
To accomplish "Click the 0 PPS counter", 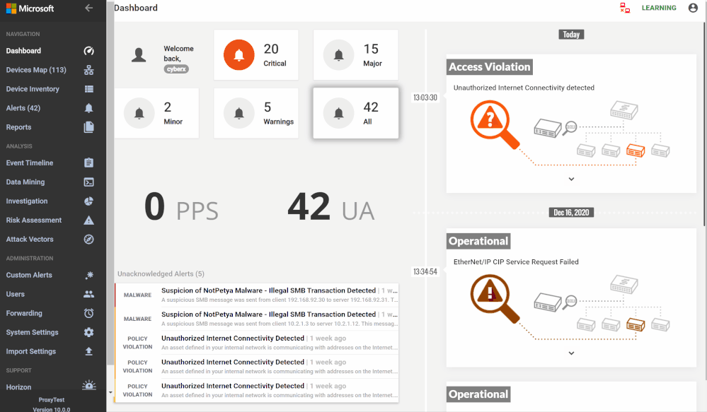I will tap(181, 206).
